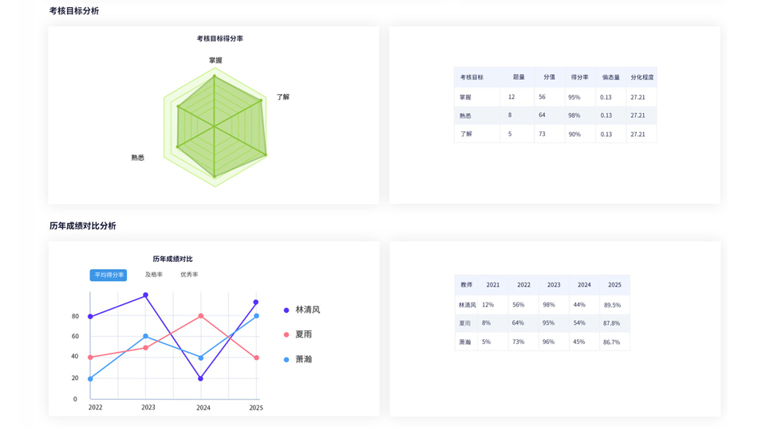Click the 分化程度 column header
This screenshot has width=766, height=430.
642,77
